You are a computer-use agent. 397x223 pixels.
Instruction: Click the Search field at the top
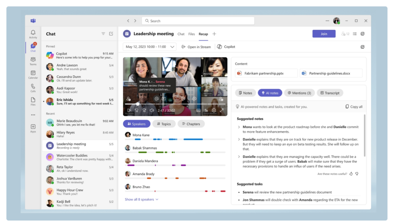pyautogui.click(x=198, y=21)
